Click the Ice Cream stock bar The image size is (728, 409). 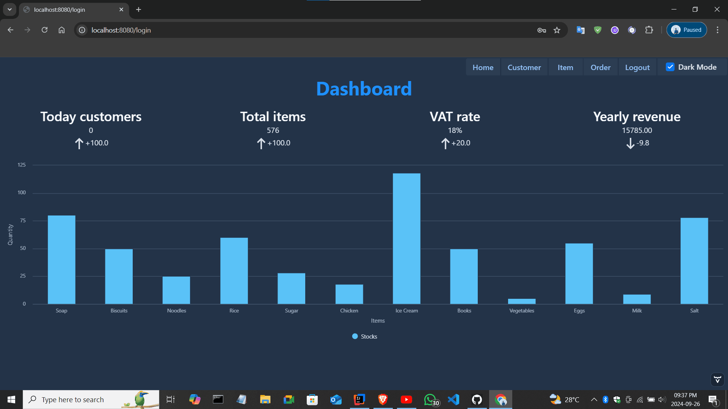coord(406,239)
